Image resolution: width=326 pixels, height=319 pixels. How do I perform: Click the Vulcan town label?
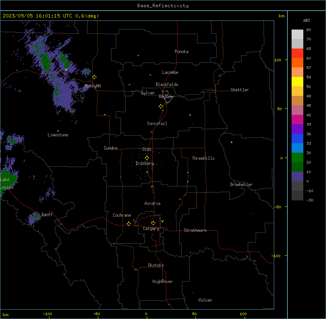coord(205,300)
